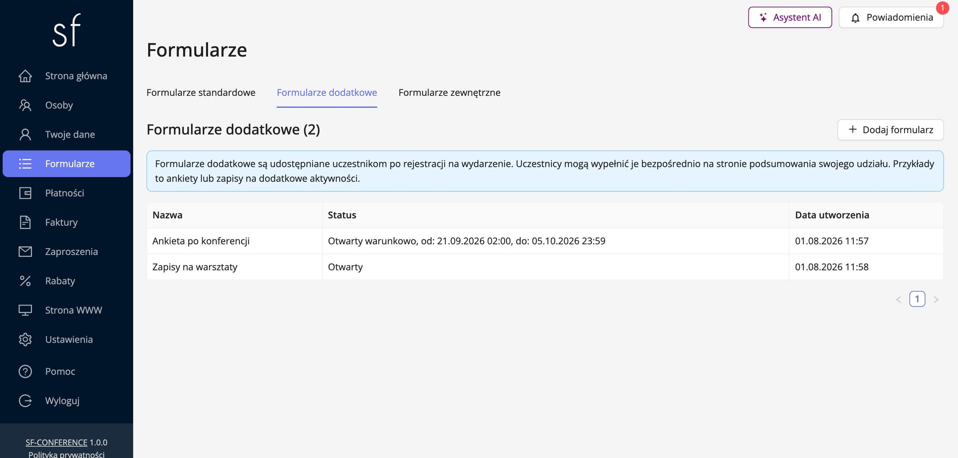Click the envelope icon for Zaproszenia

coord(25,251)
